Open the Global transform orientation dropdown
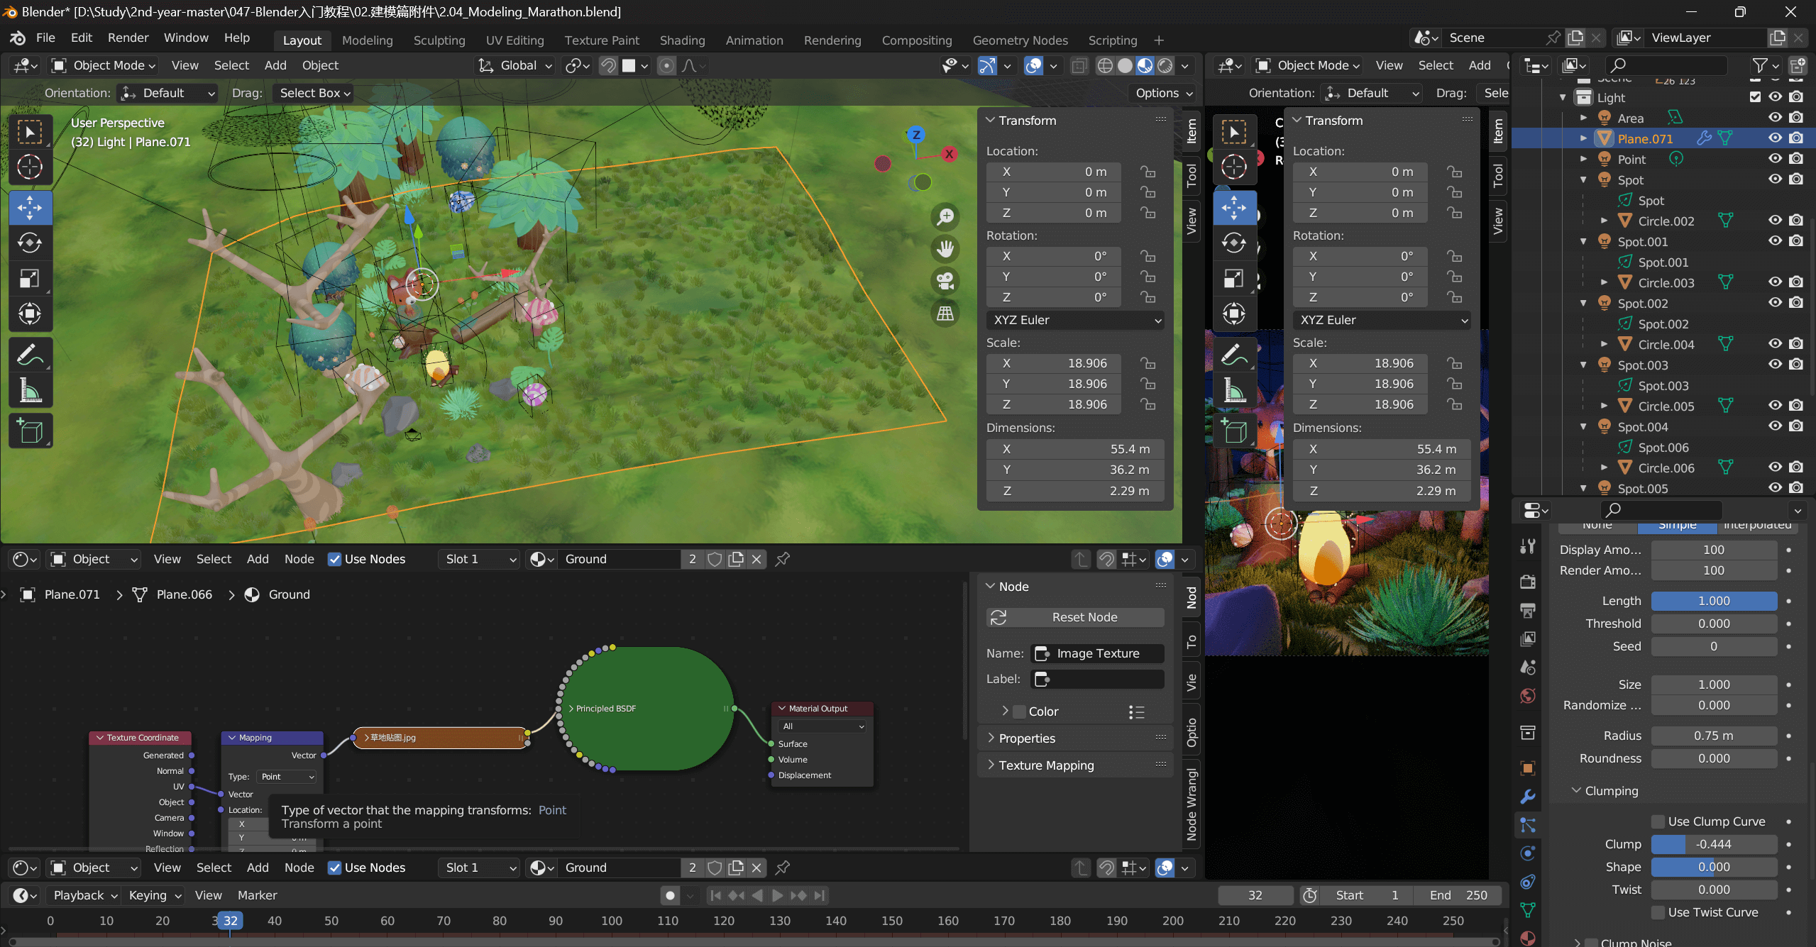Screen dimensions: 1816x947 click(x=516, y=66)
